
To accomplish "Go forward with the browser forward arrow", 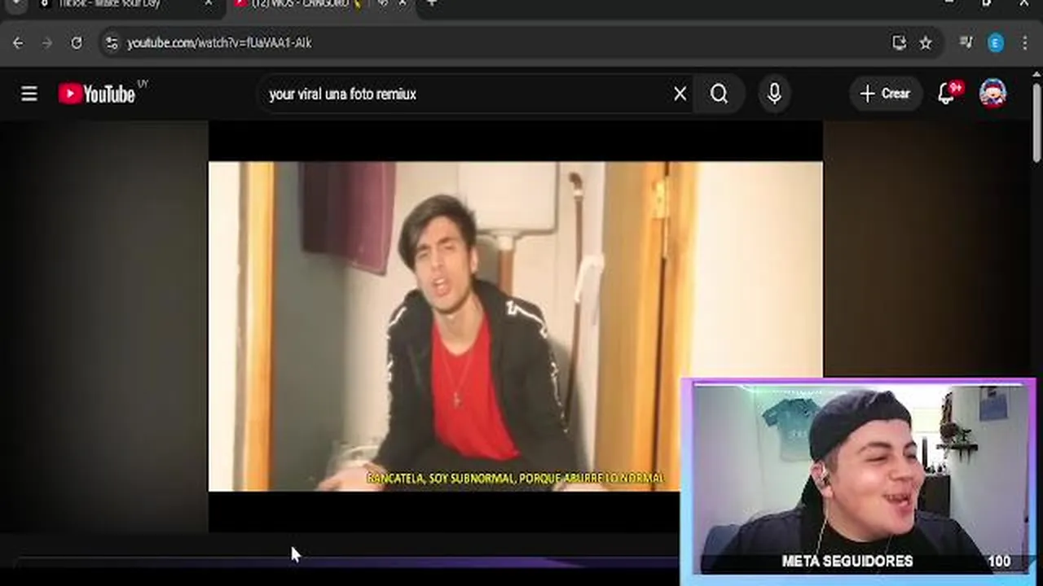I will point(47,42).
